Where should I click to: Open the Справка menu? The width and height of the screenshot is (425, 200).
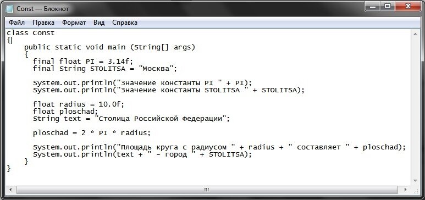point(125,23)
